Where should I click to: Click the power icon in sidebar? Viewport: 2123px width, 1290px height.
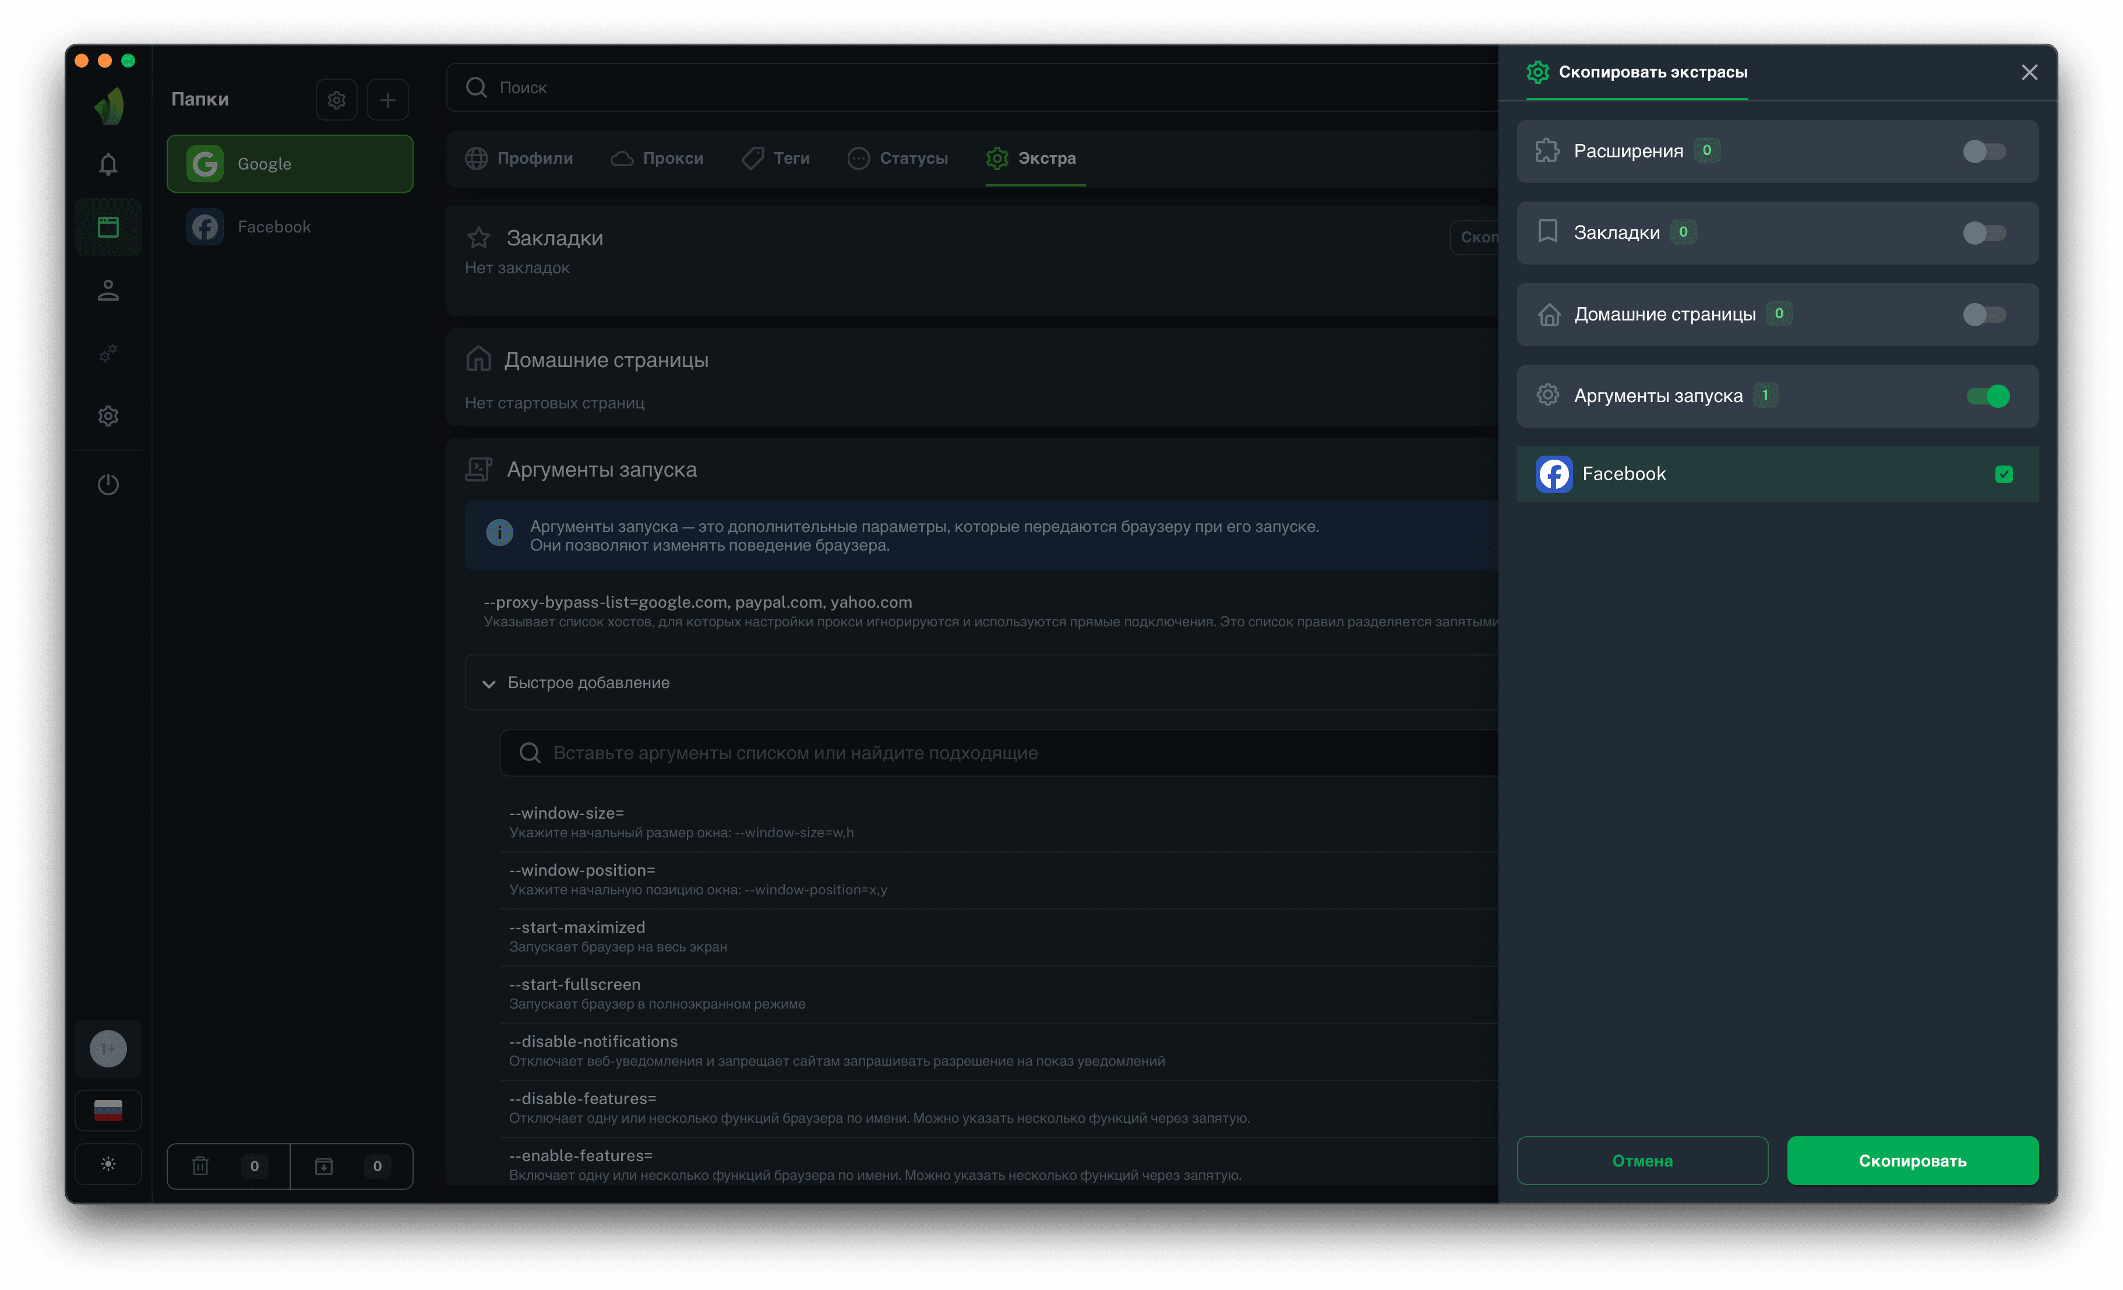108,484
